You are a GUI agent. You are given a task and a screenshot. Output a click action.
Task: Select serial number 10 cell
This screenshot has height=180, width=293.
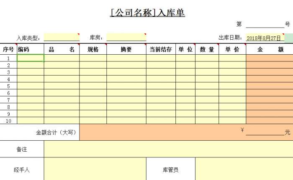(x=8, y=121)
